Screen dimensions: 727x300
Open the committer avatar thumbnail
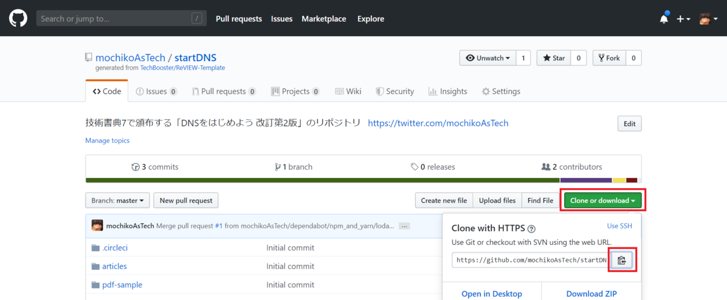click(97, 226)
